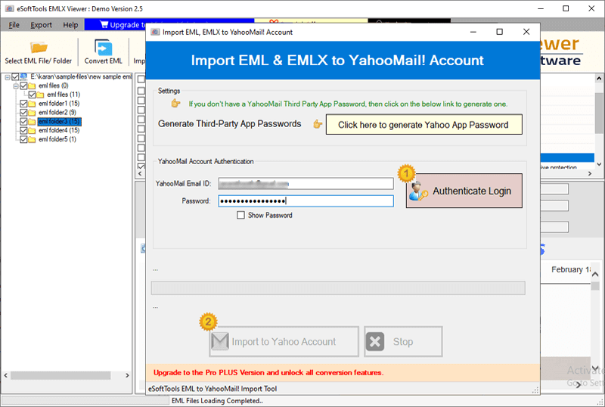Uncheck the root E:\karan folder checkbox
This screenshot has width=605, height=407.
point(15,76)
